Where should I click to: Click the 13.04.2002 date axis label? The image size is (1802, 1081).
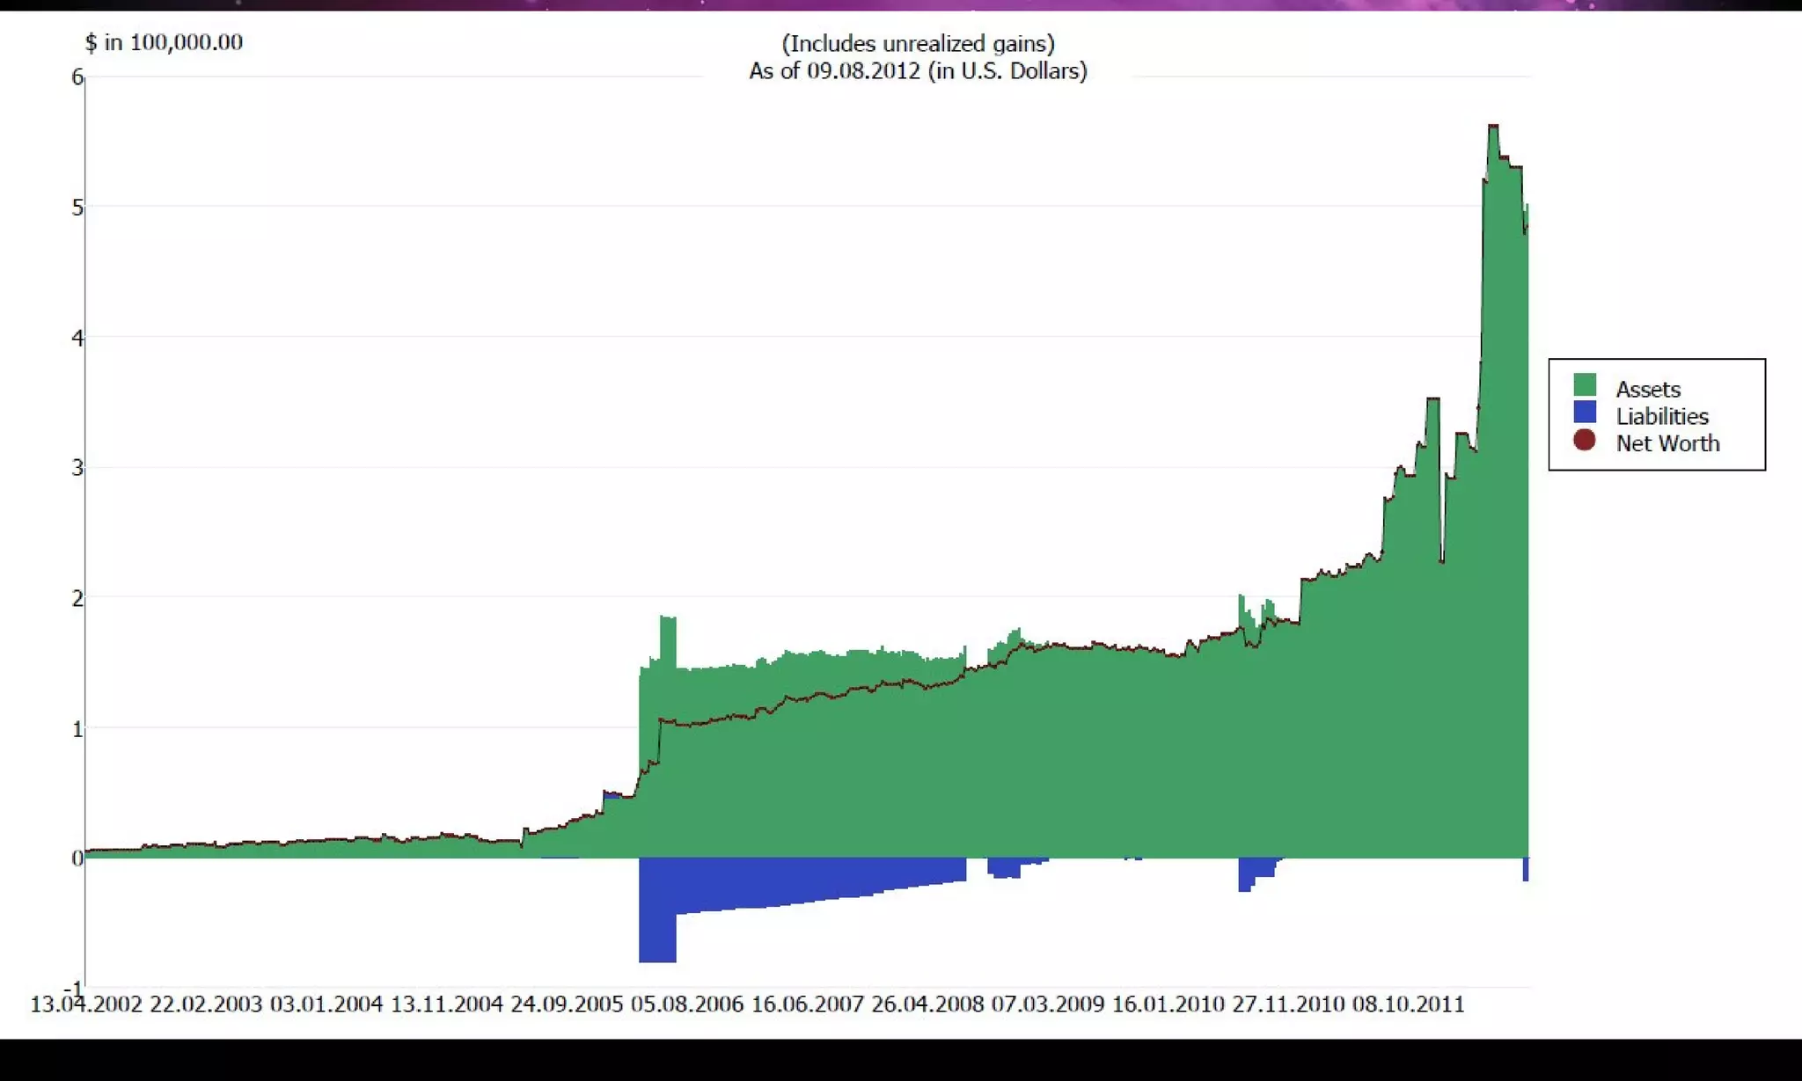point(86,1004)
